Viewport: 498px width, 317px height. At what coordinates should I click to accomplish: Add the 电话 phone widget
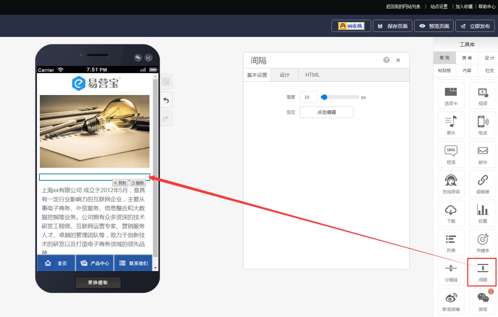coord(483,124)
